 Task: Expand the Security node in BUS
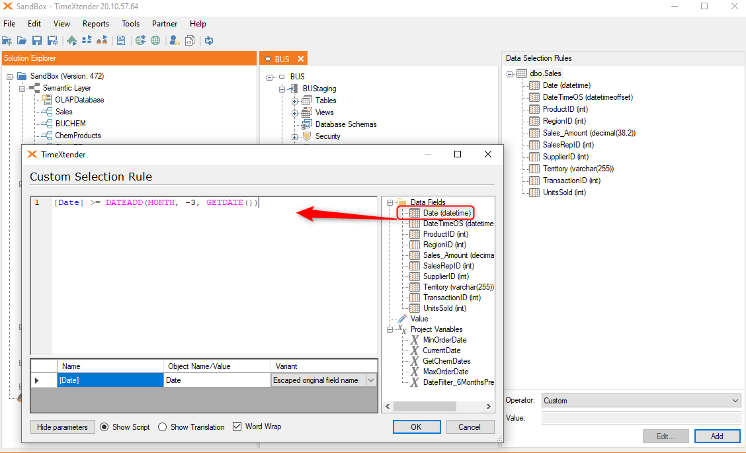coord(294,137)
